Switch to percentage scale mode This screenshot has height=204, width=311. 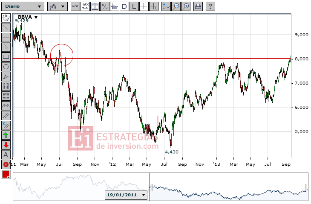[105, 6]
